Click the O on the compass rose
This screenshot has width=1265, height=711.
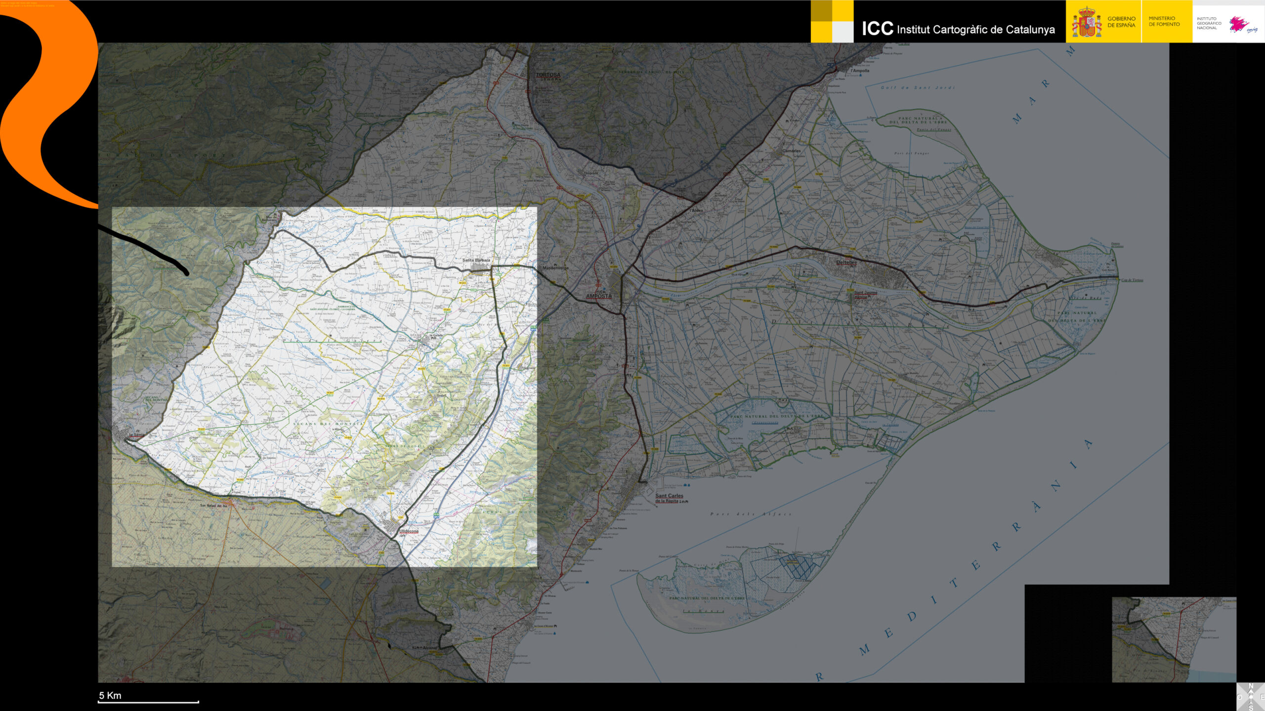point(1239,697)
